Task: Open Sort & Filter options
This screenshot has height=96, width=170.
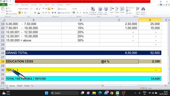Action: [x=138, y=11]
